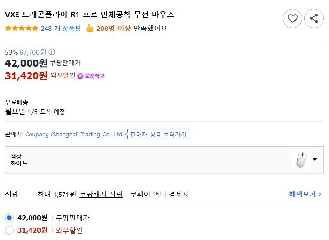Click the info icon beside original price

tap(52, 52)
